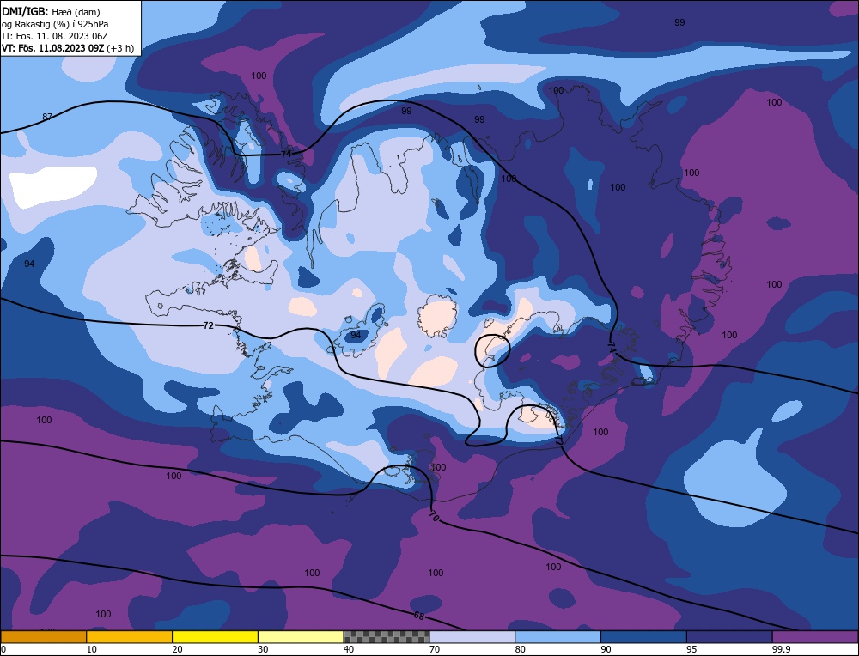Click the 'VT: Fös. 11.08.2023 09Z (+3 h)' line

[68, 48]
